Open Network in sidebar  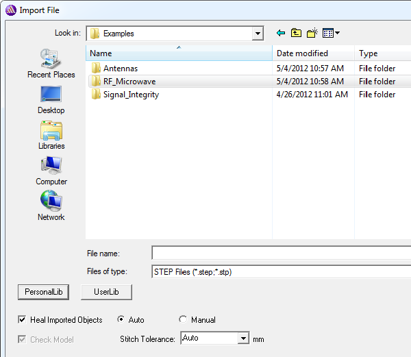point(51,206)
